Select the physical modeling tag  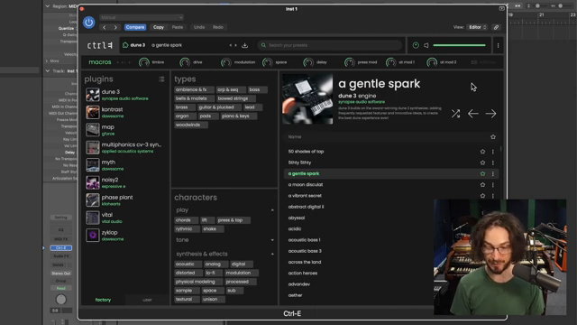tap(198, 282)
